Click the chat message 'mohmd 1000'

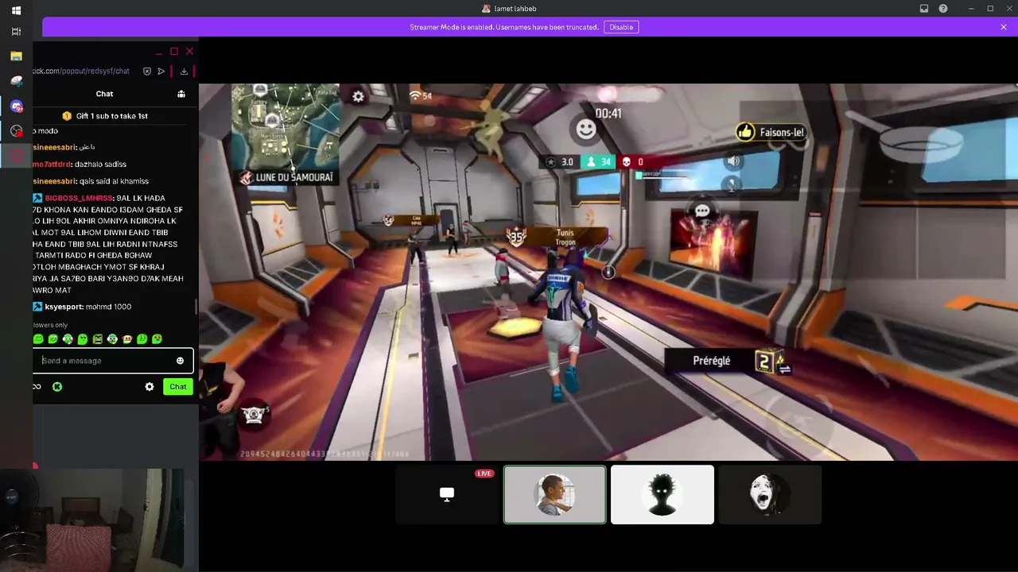click(109, 307)
